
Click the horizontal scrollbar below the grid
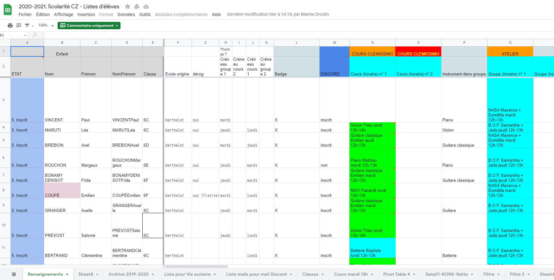[196, 266]
